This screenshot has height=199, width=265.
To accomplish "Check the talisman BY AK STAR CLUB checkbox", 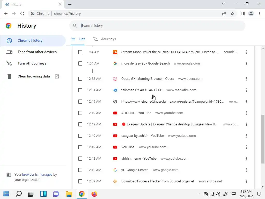I will point(80,90).
